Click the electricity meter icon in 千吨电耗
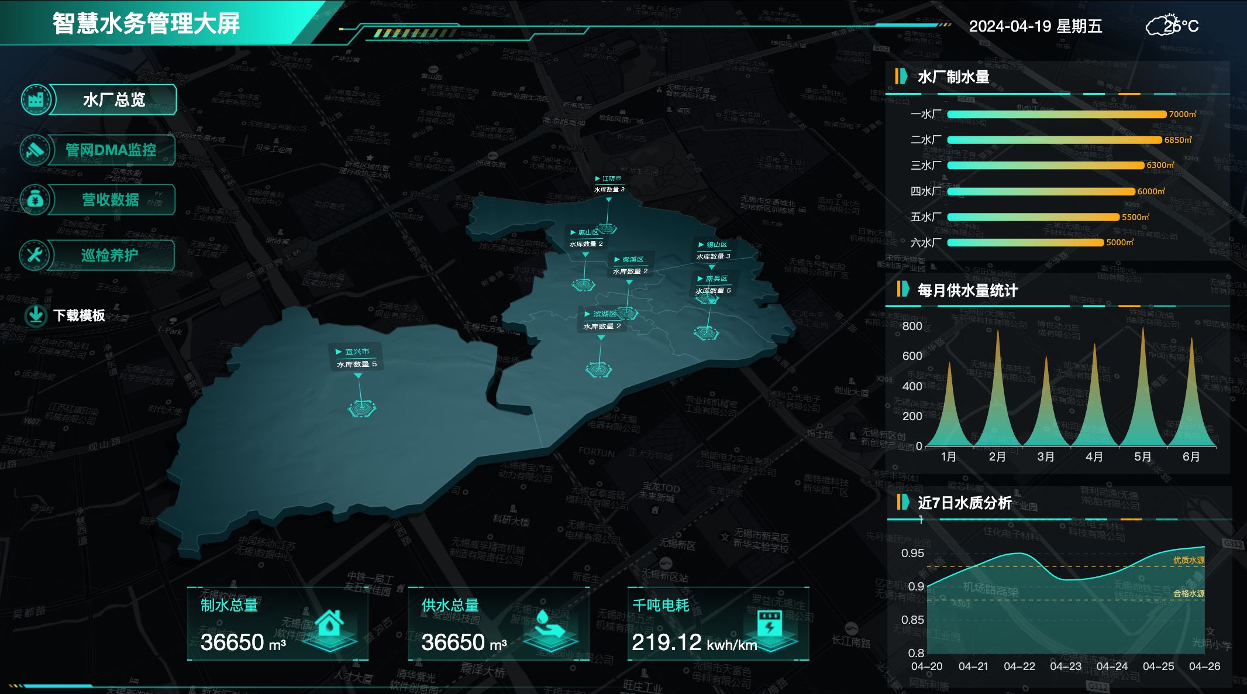Image resolution: width=1247 pixels, height=694 pixels. click(x=769, y=625)
